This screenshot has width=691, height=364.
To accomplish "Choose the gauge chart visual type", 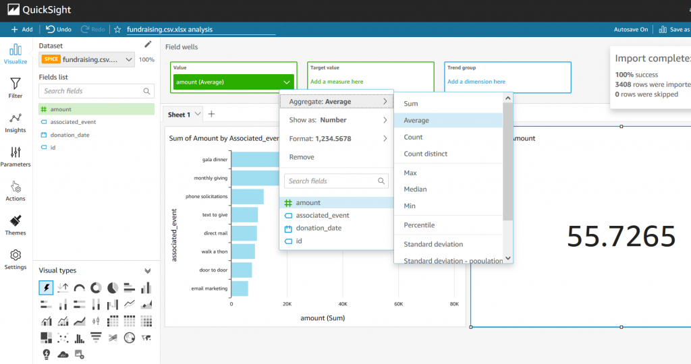I will click(80, 288).
